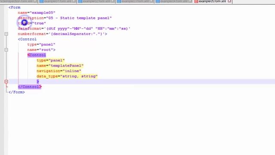Click the blue file icon on the example01 tab

tap(41, 1)
